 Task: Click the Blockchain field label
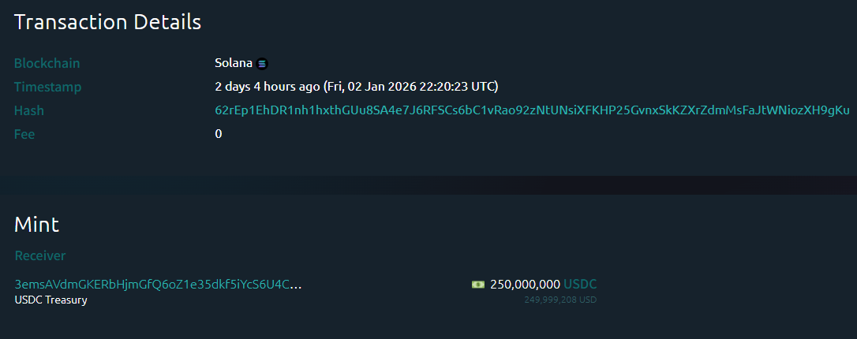47,63
